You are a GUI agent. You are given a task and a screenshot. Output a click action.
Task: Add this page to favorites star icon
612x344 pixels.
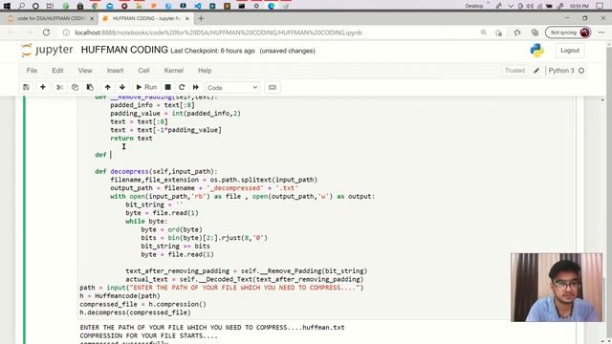click(x=498, y=32)
